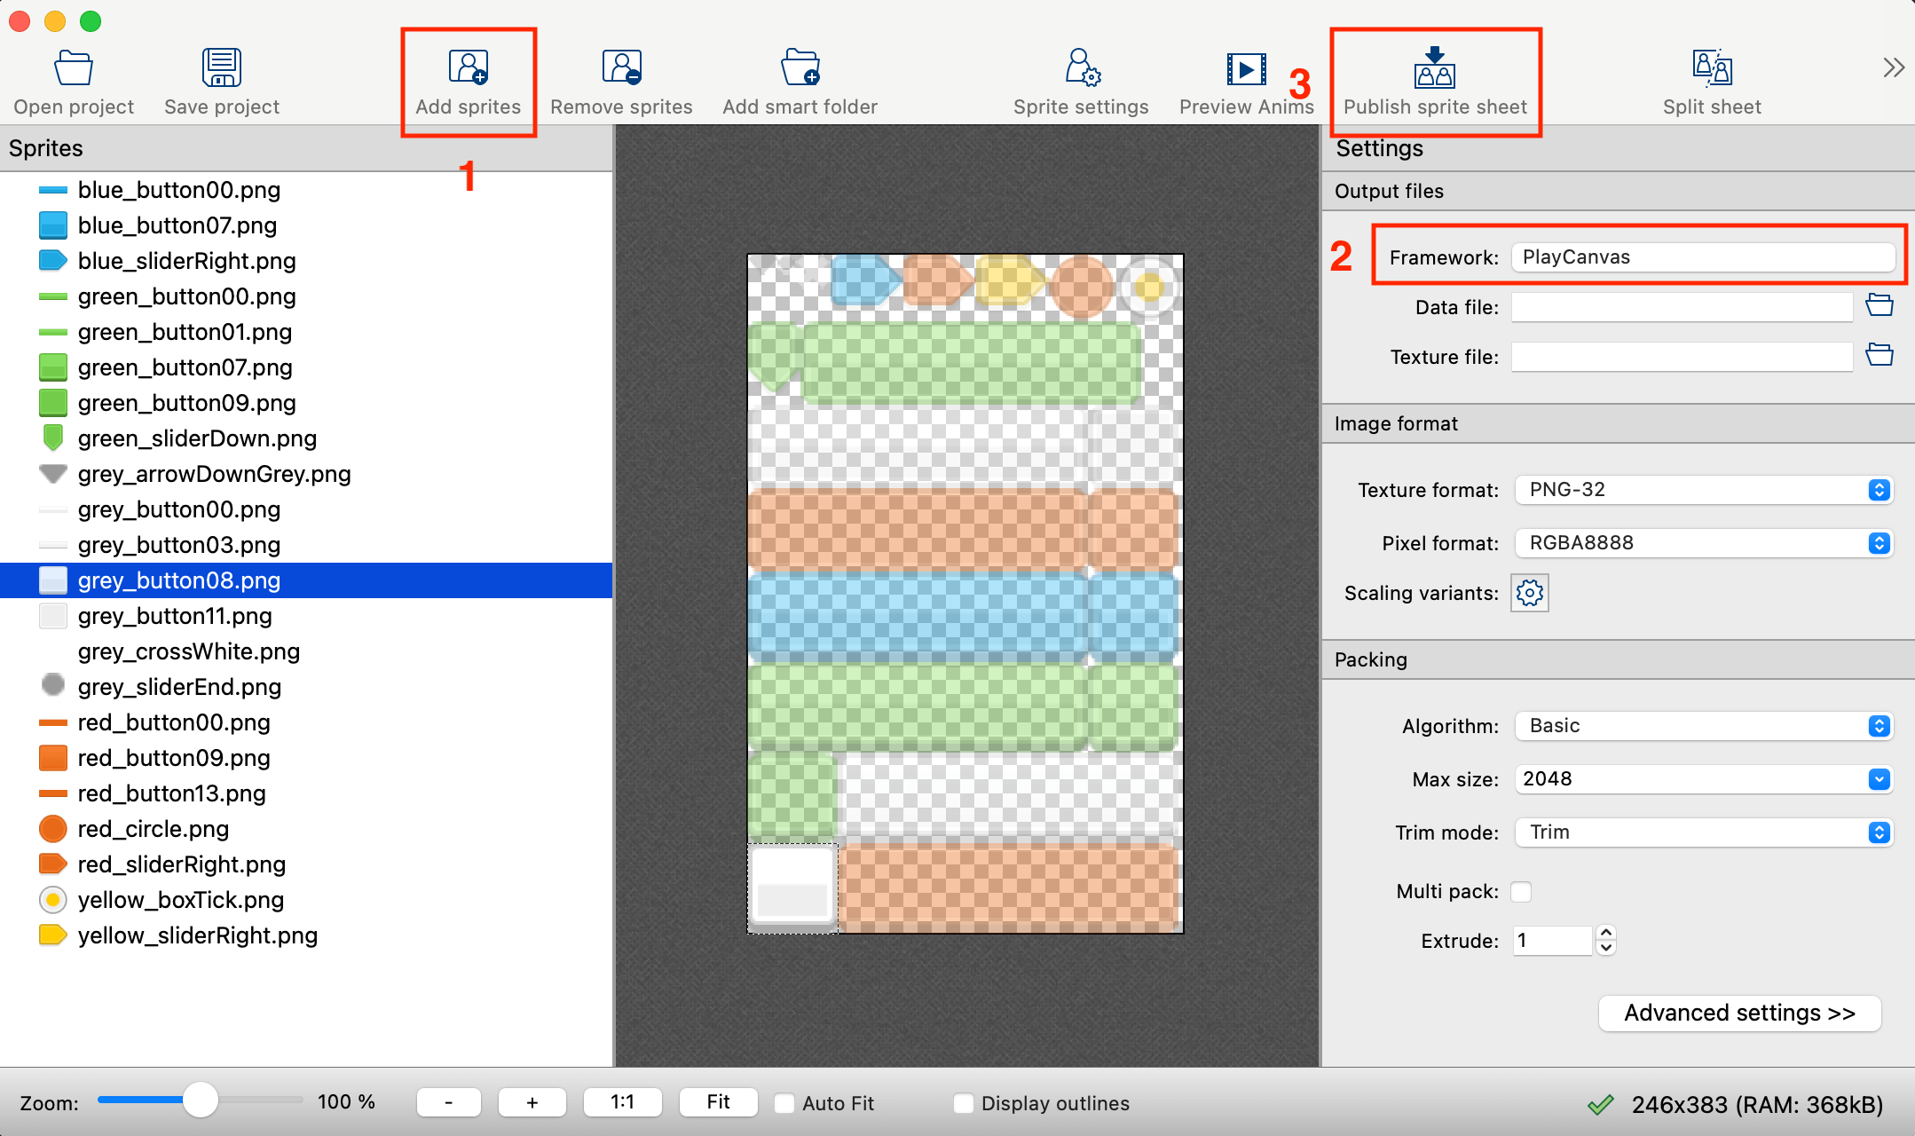Screen dimensions: 1915x1136
Task: Click the Advanced settings >> button
Action: click(x=1739, y=1014)
